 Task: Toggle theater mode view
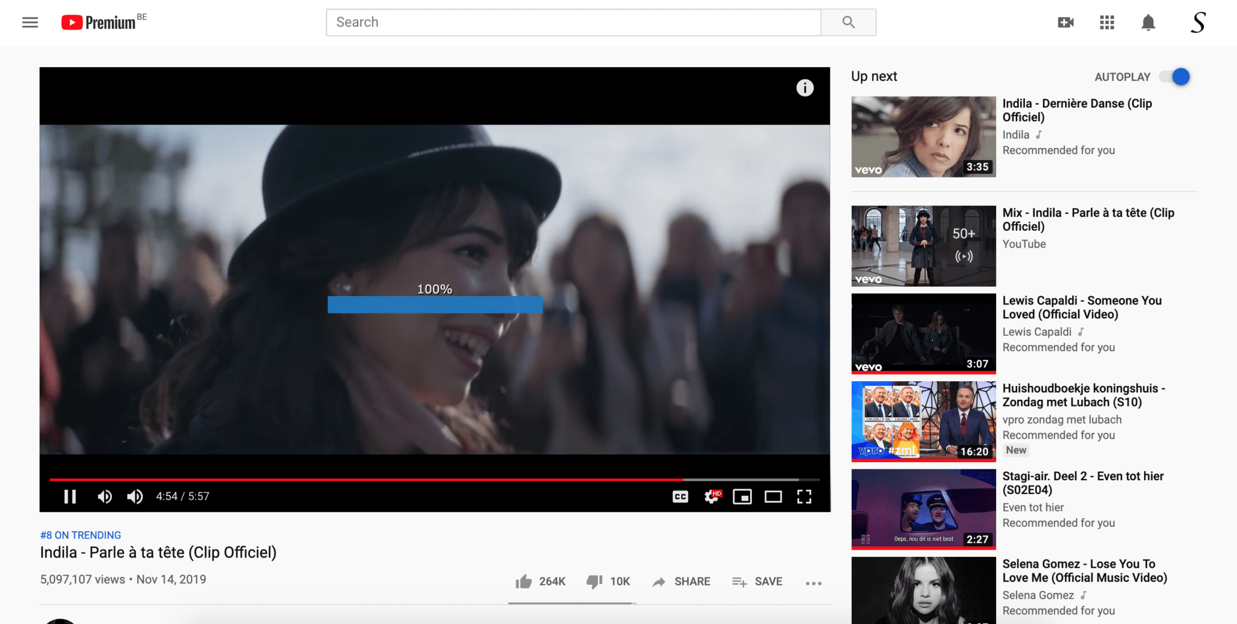(x=773, y=497)
